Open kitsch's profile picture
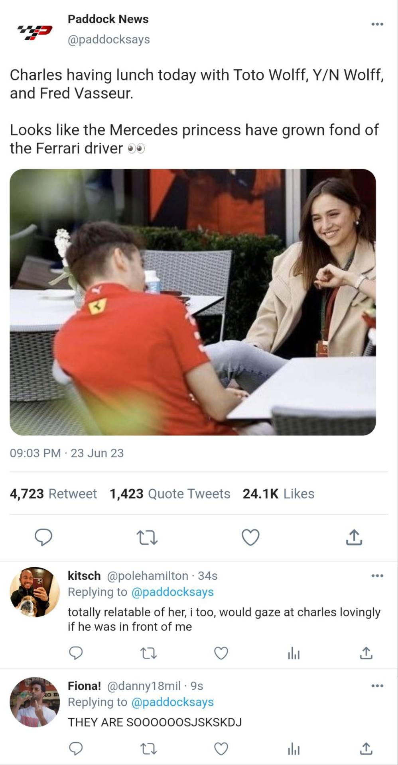This screenshot has width=398, height=765. click(35, 592)
